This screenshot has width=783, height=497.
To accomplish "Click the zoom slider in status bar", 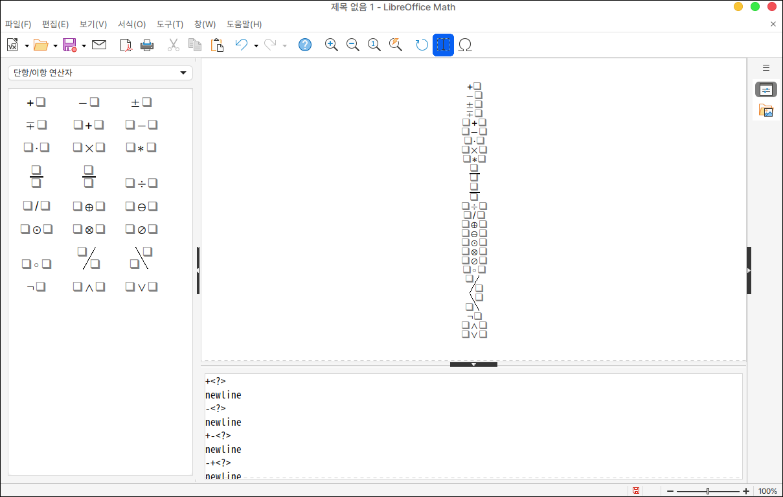I will (x=708, y=491).
